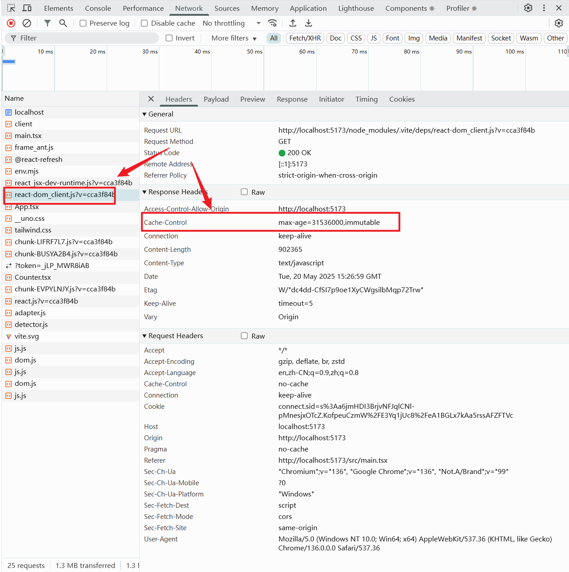Open the Preview tab
The height and width of the screenshot is (572, 569).
click(x=253, y=99)
